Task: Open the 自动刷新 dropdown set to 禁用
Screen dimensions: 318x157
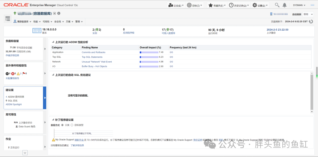Action: coord(308,14)
